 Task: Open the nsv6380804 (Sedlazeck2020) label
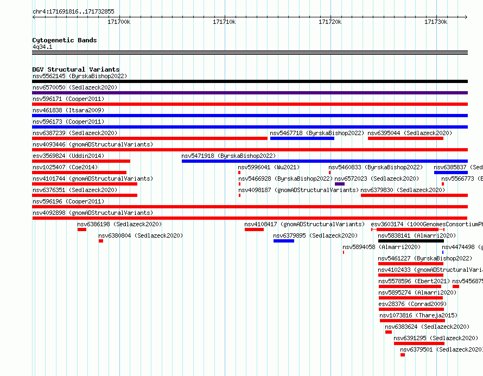coord(141,235)
